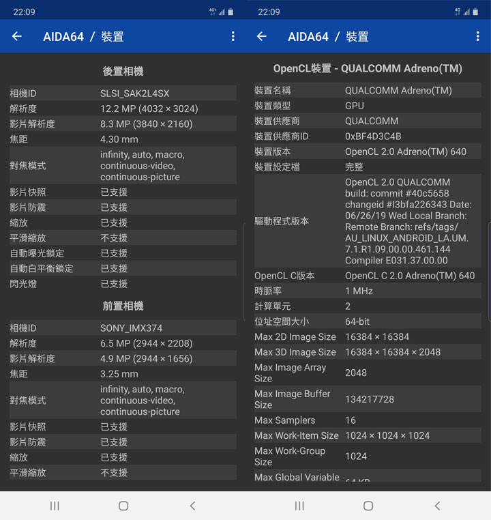Select OpenCL C 2.0 Adreno(TM) 640 value
This screenshot has width=491, height=520.
click(x=410, y=276)
